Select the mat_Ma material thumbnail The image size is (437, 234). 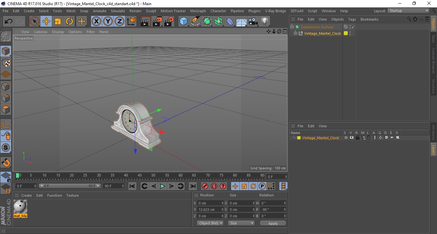pos(21,209)
